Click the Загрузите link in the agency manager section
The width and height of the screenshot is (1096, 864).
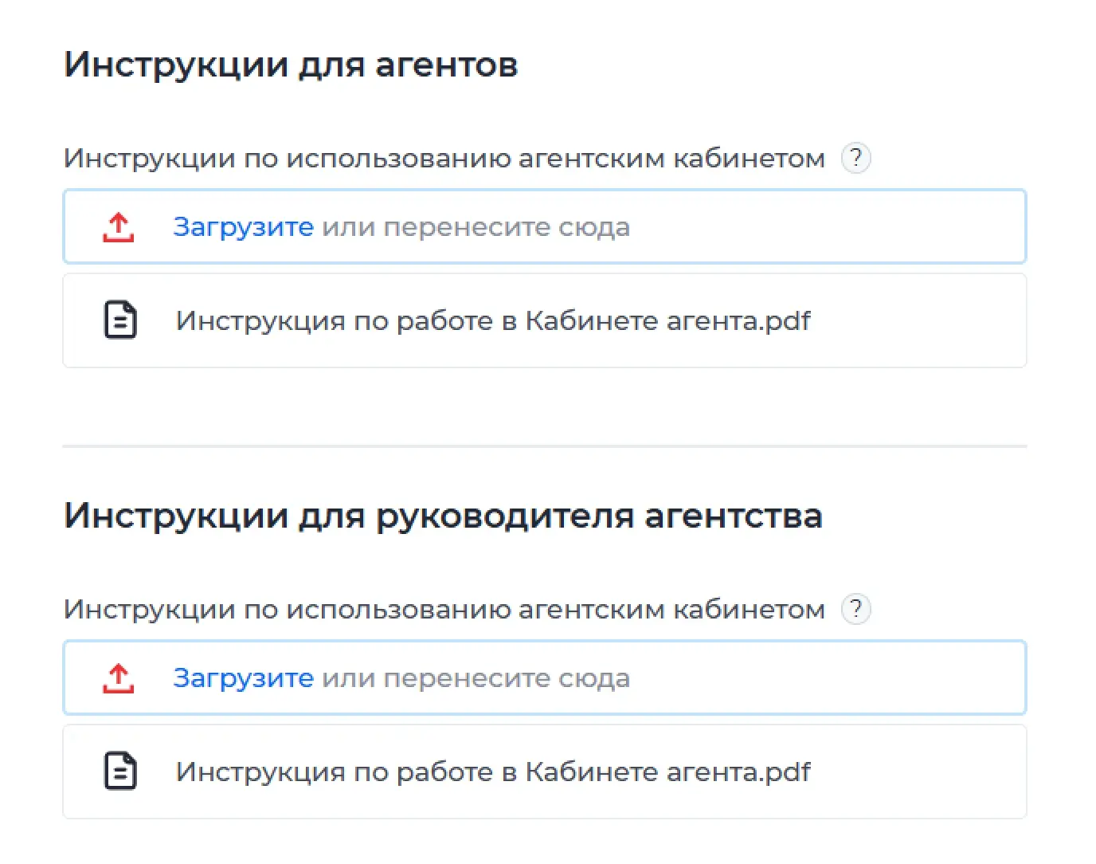coord(243,678)
